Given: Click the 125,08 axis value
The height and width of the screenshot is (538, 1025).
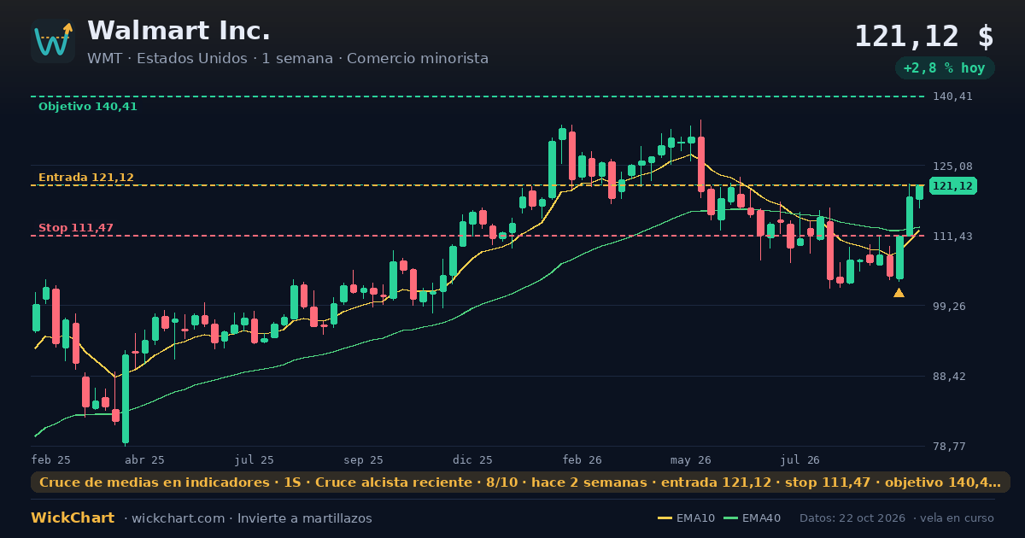Looking at the screenshot, I should click(952, 167).
